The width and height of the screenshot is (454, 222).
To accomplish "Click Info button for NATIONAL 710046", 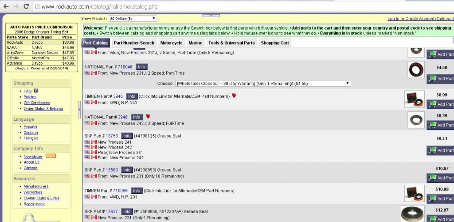I will pyautogui.click(x=141, y=67).
